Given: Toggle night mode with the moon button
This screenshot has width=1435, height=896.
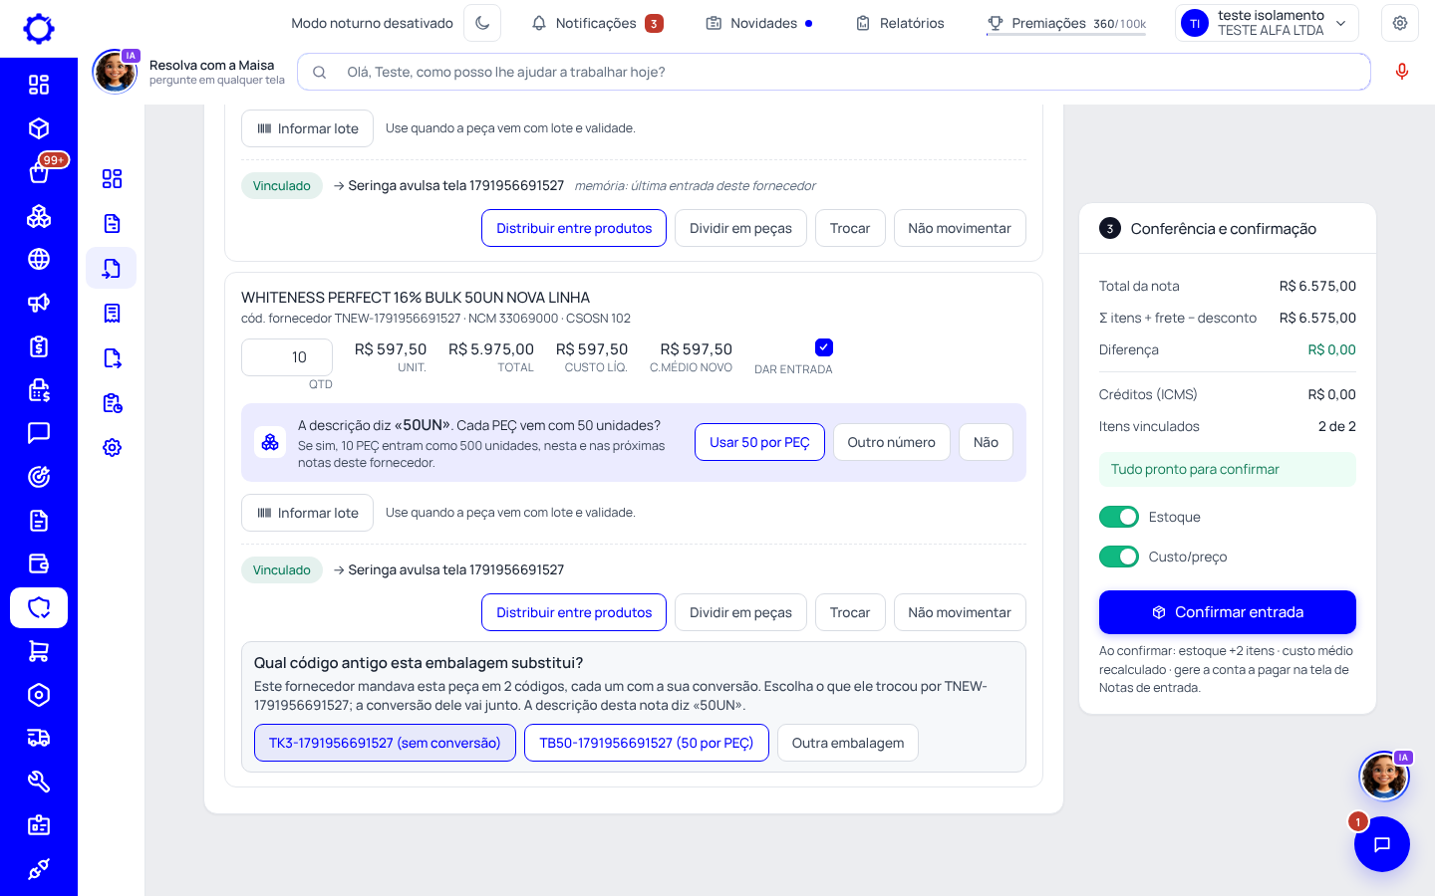Looking at the screenshot, I should click(x=482, y=23).
